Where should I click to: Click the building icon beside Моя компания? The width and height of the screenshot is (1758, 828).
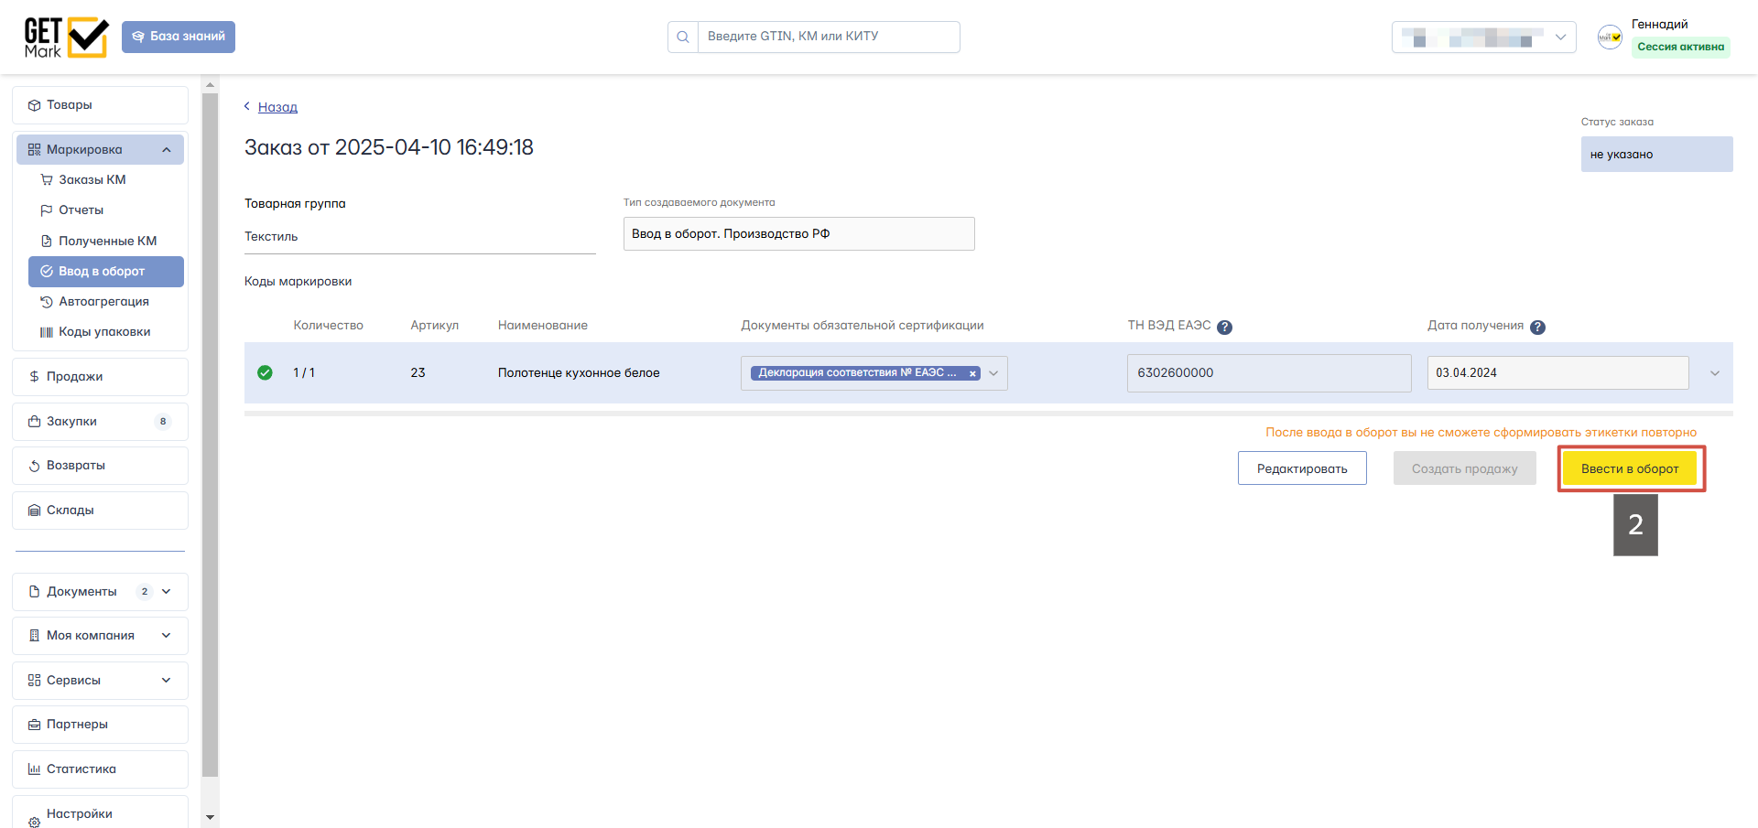pos(35,636)
